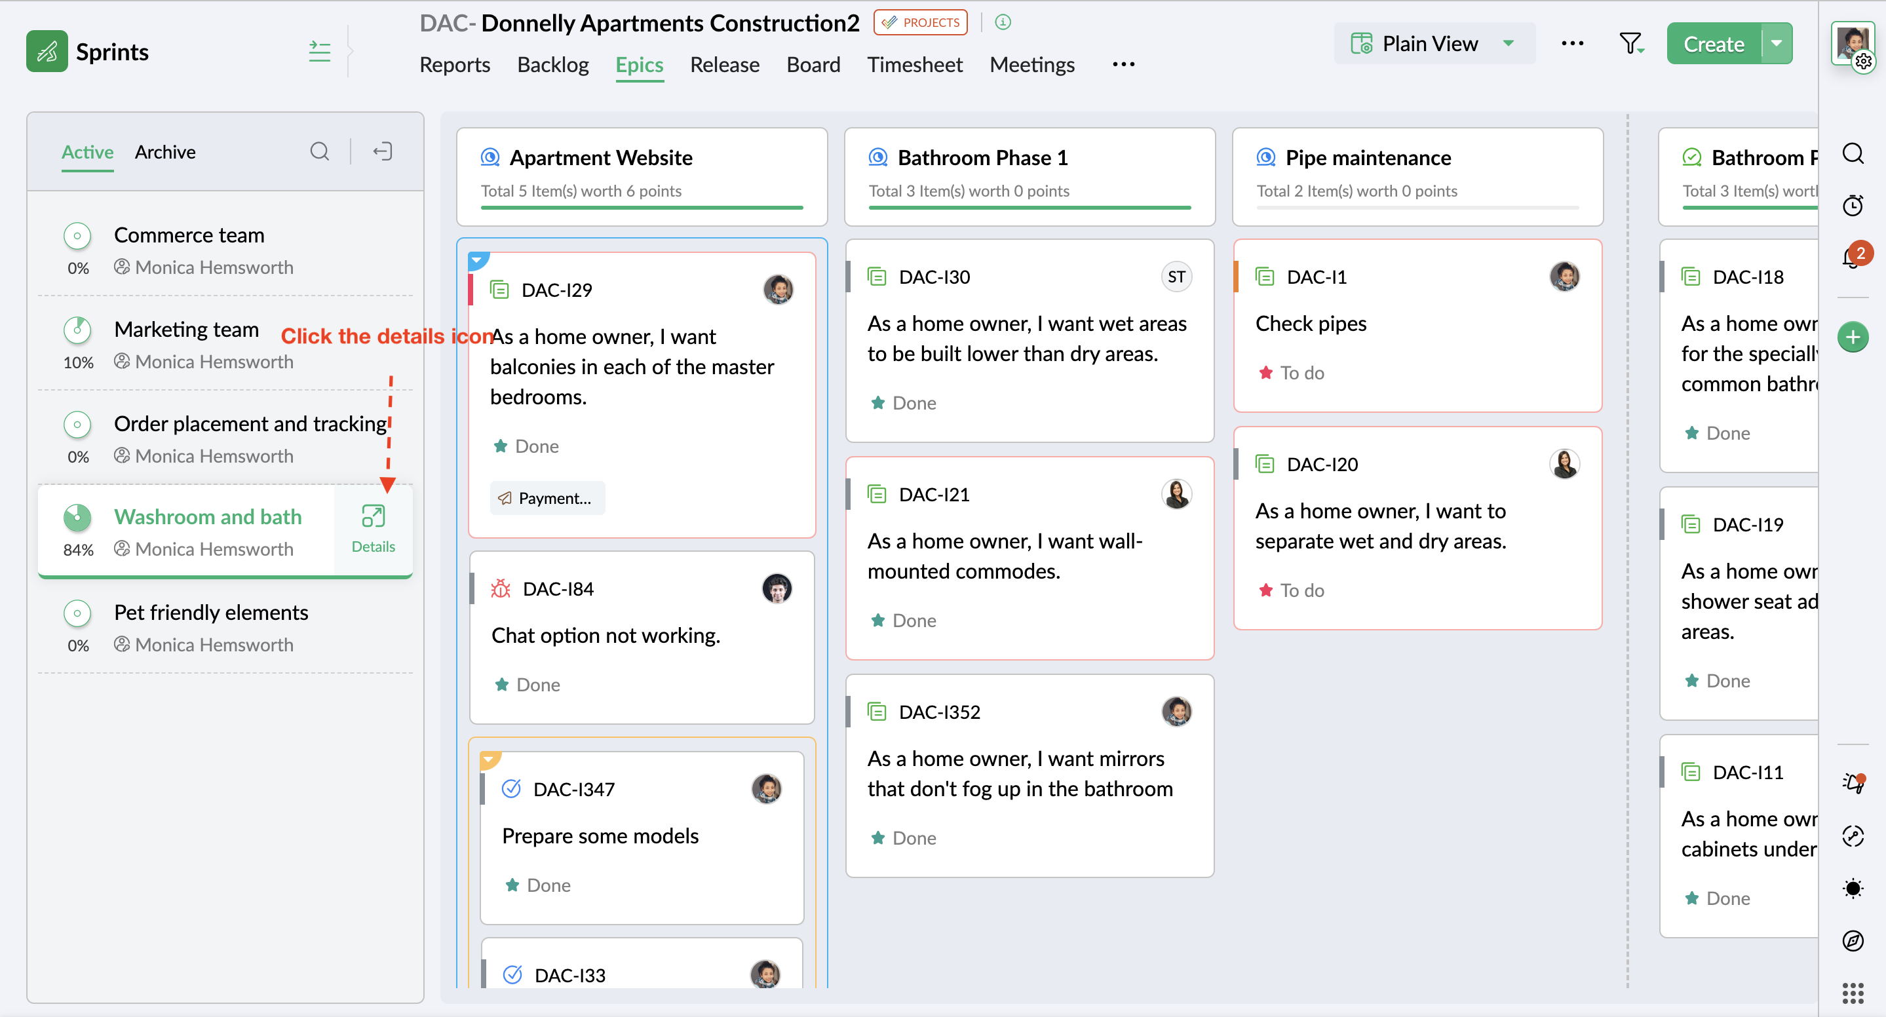Click the Apartment Website progress bar

pos(642,208)
